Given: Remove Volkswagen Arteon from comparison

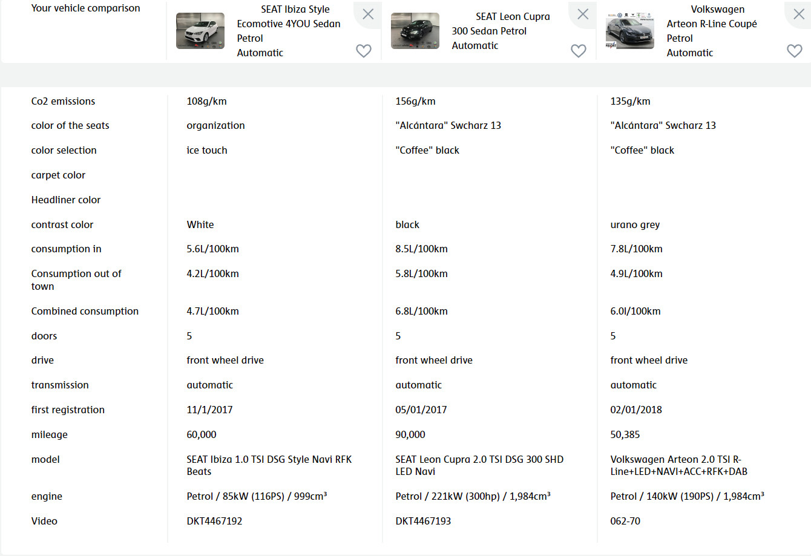Looking at the screenshot, I should 799,15.
